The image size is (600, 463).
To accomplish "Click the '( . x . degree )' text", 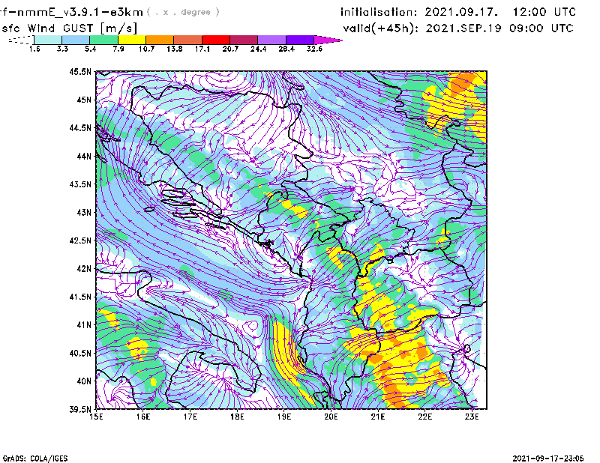I will 183,12.
